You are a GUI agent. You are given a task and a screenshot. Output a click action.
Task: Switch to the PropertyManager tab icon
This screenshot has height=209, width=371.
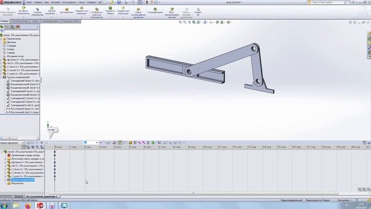tap(6, 27)
